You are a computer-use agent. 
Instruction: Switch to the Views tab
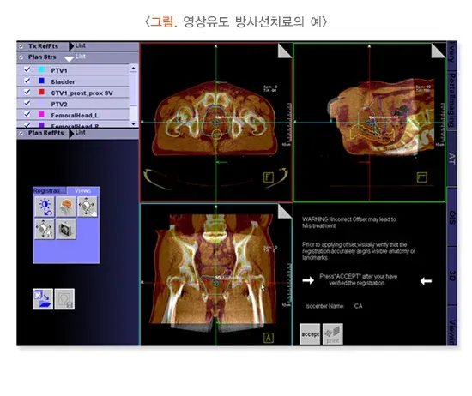(82, 190)
